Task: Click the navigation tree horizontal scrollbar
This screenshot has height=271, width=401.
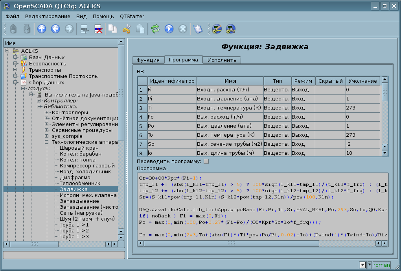Action: click(34, 244)
